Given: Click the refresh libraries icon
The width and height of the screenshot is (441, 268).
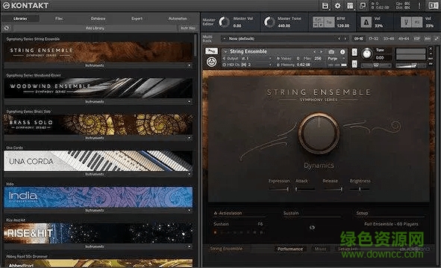Looking at the screenshot, I should point(7,28).
